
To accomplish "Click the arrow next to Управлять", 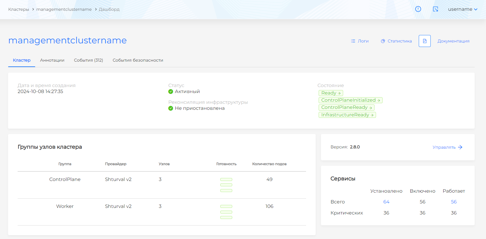I will pos(460,147).
